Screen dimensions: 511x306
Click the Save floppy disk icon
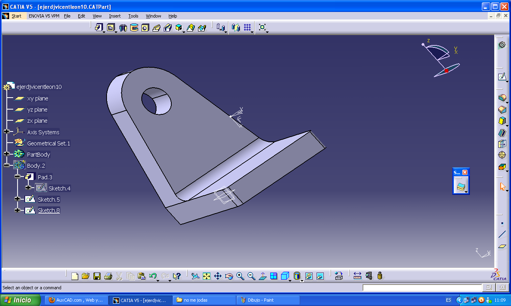(97, 276)
